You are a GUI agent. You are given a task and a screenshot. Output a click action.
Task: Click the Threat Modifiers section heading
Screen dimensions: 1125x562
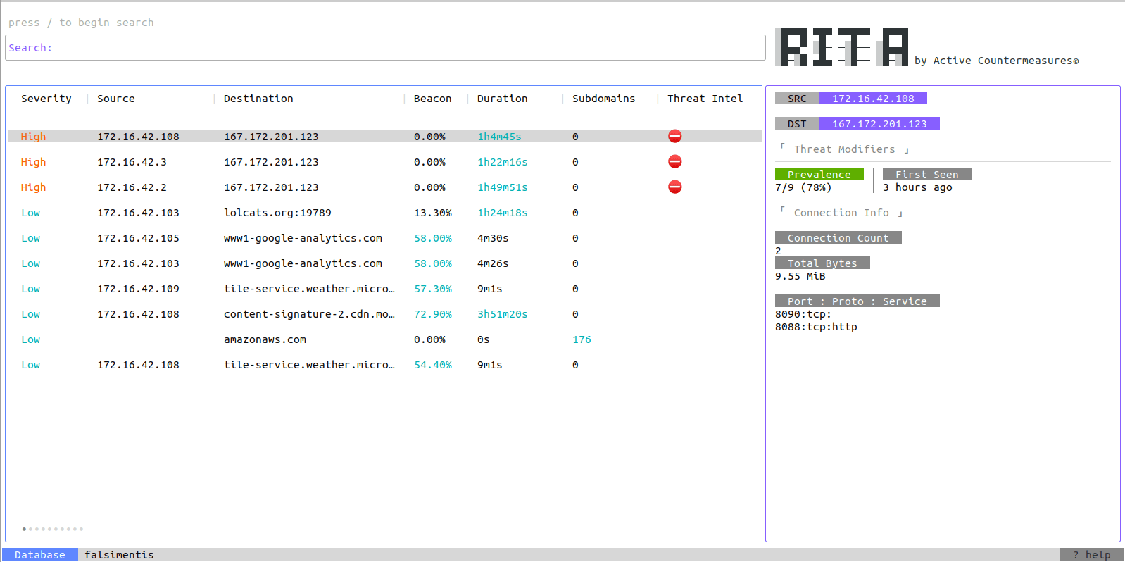(844, 149)
